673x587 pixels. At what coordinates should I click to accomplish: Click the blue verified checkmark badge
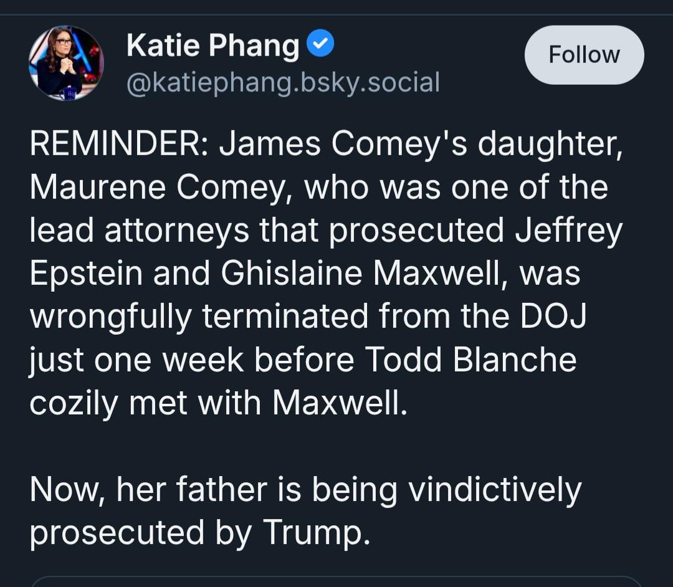pyautogui.click(x=320, y=44)
